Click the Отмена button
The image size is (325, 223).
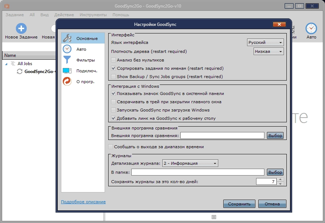pyautogui.click(x=272, y=204)
